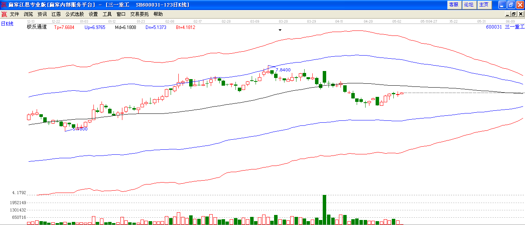Image resolution: width=525 pixels, height=225 pixels.
Task: Click the 客服 button
Action: pos(454,5)
